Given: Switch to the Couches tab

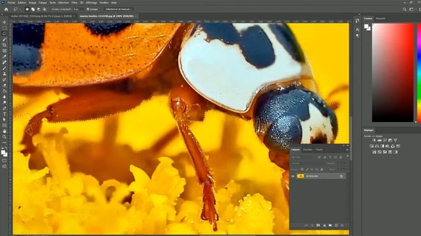Looking at the screenshot, I should click(308, 150).
